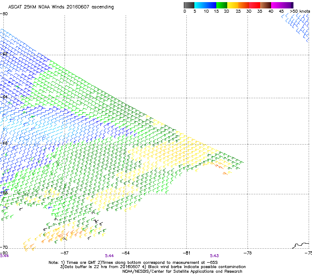This screenshot has height=274, width=312.
Task: Click the '5:44' time label between -87 and -84
Action: click(110, 256)
